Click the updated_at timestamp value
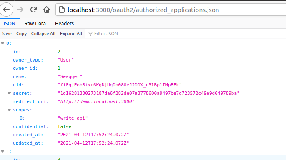Viewport: 286px width, 160px height. click(93, 143)
